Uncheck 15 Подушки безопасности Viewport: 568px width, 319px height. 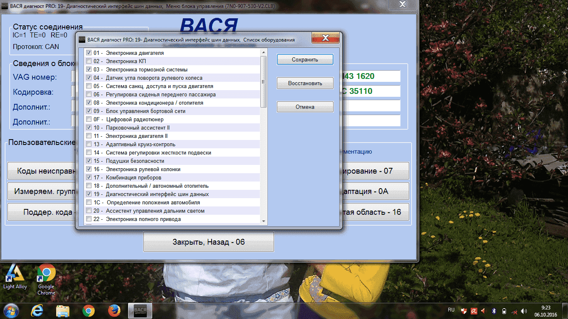point(89,161)
